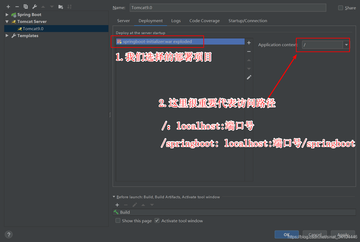The width and height of the screenshot is (360, 242).
Task: Edit the deployment artifact with the pencil icon
Action: click(249, 77)
